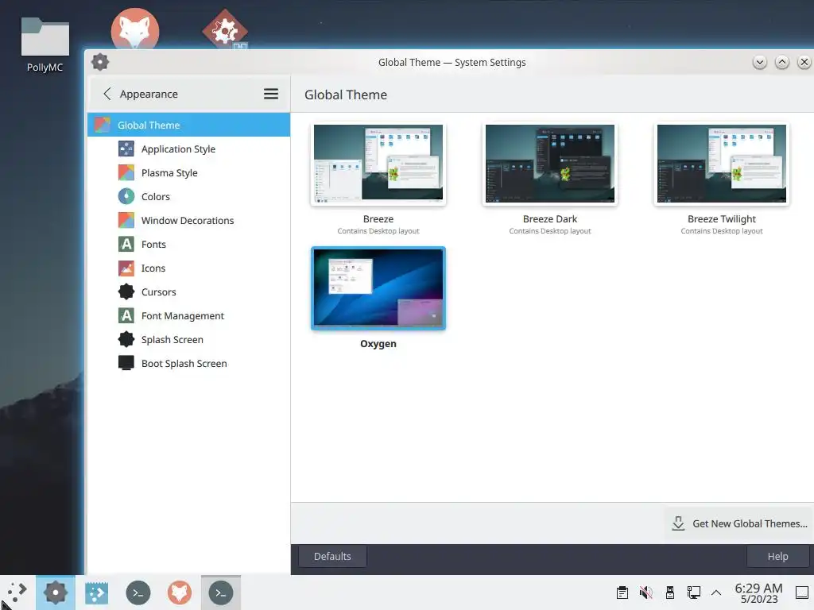Screen dimensions: 814x610
Task: Select the Oxygen theme thumbnail
Action: [x=378, y=288]
